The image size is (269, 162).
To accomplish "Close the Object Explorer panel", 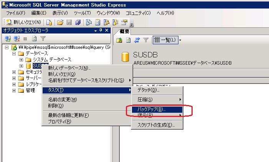I will click(107, 30).
